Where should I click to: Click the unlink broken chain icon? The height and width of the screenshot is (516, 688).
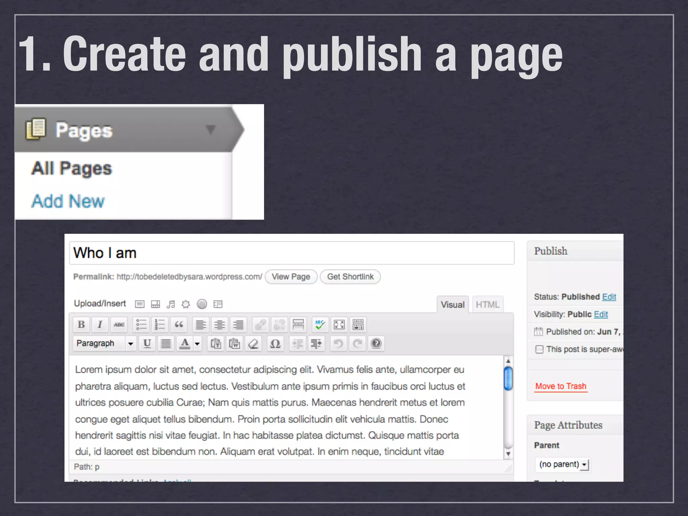[x=279, y=325]
